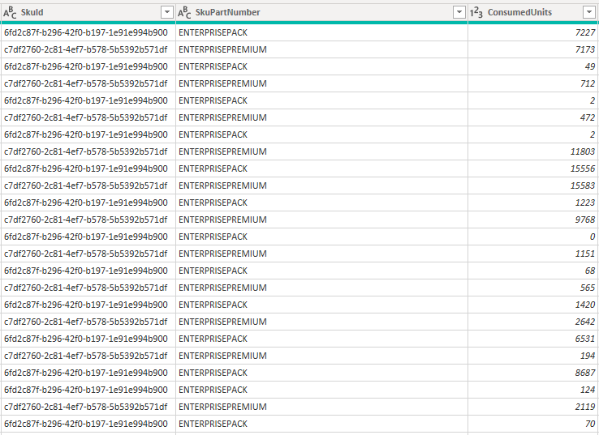
Task: Open the SkuId column filter dropdown
Action: click(x=167, y=12)
